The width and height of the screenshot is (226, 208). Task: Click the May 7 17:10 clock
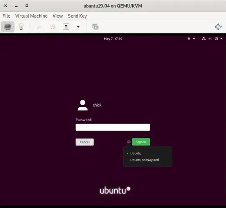(x=113, y=39)
